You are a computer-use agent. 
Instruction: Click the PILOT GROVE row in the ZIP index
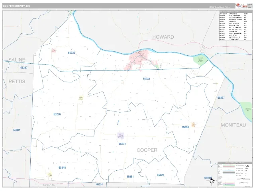click(x=233, y=27)
